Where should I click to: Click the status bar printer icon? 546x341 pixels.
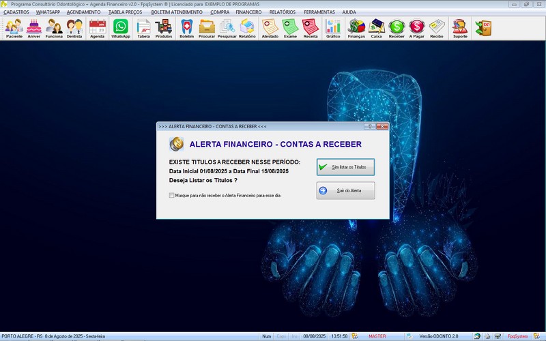point(487,336)
